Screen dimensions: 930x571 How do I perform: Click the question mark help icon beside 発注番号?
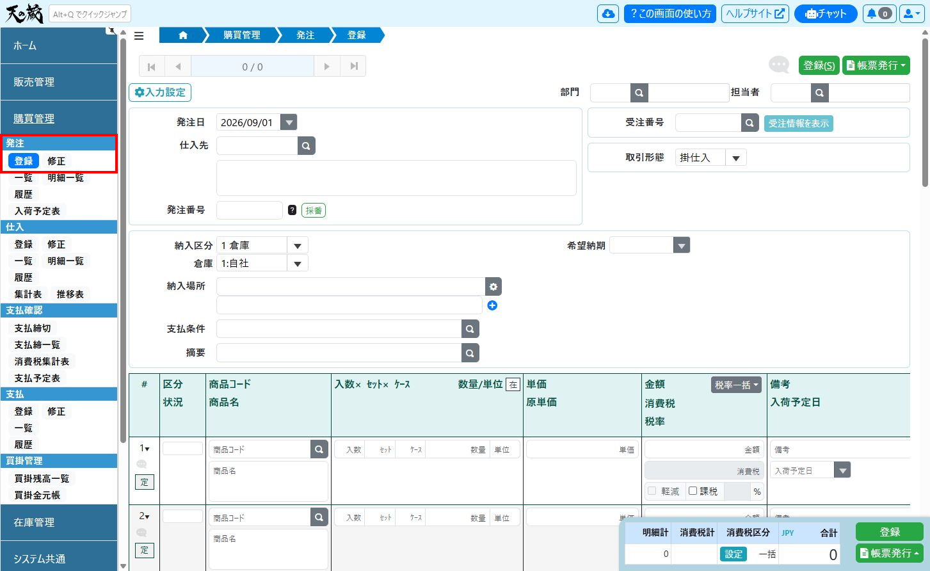[292, 210]
